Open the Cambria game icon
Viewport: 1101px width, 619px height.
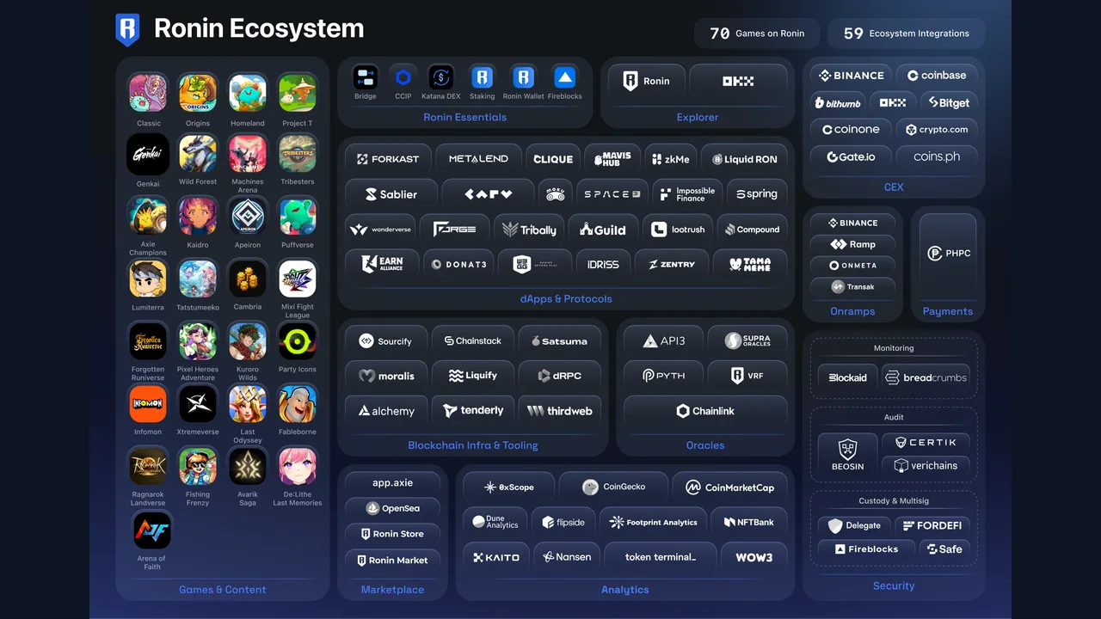[248, 279]
